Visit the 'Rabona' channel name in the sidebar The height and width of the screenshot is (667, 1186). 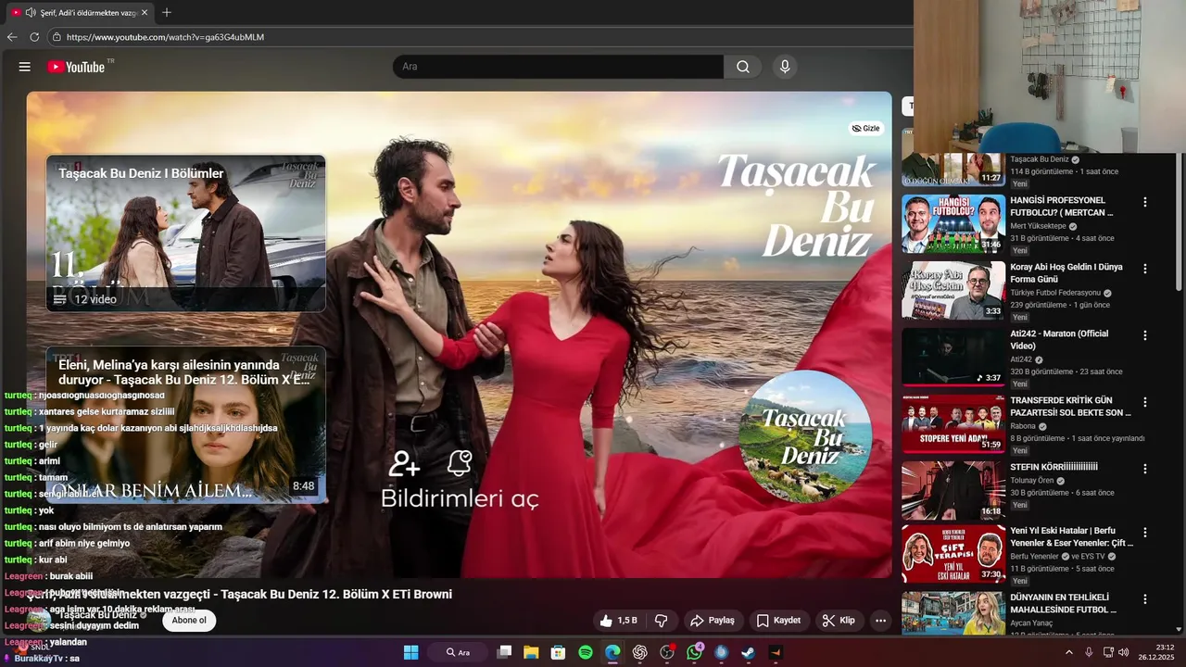point(1024,426)
